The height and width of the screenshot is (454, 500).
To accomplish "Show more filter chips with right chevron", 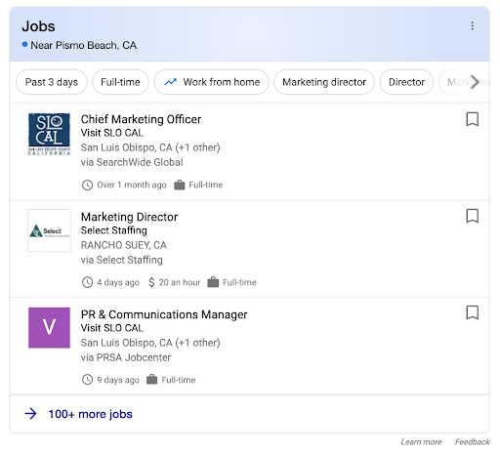I will click(475, 82).
